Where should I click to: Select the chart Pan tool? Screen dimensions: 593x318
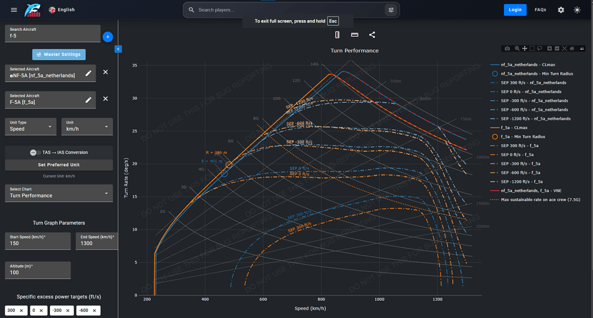click(x=525, y=49)
